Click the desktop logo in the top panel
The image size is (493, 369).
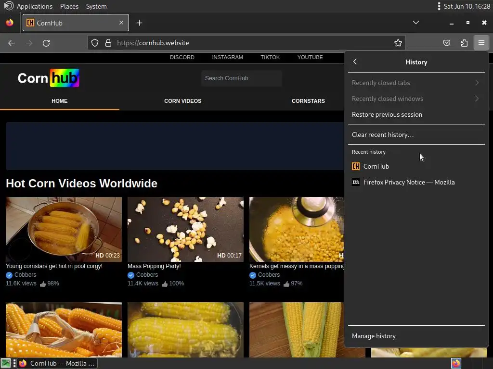tap(9, 6)
